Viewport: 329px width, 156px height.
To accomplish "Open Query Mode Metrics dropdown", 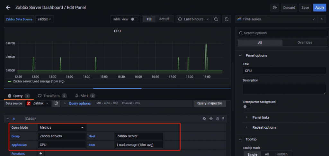I will [62, 127].
